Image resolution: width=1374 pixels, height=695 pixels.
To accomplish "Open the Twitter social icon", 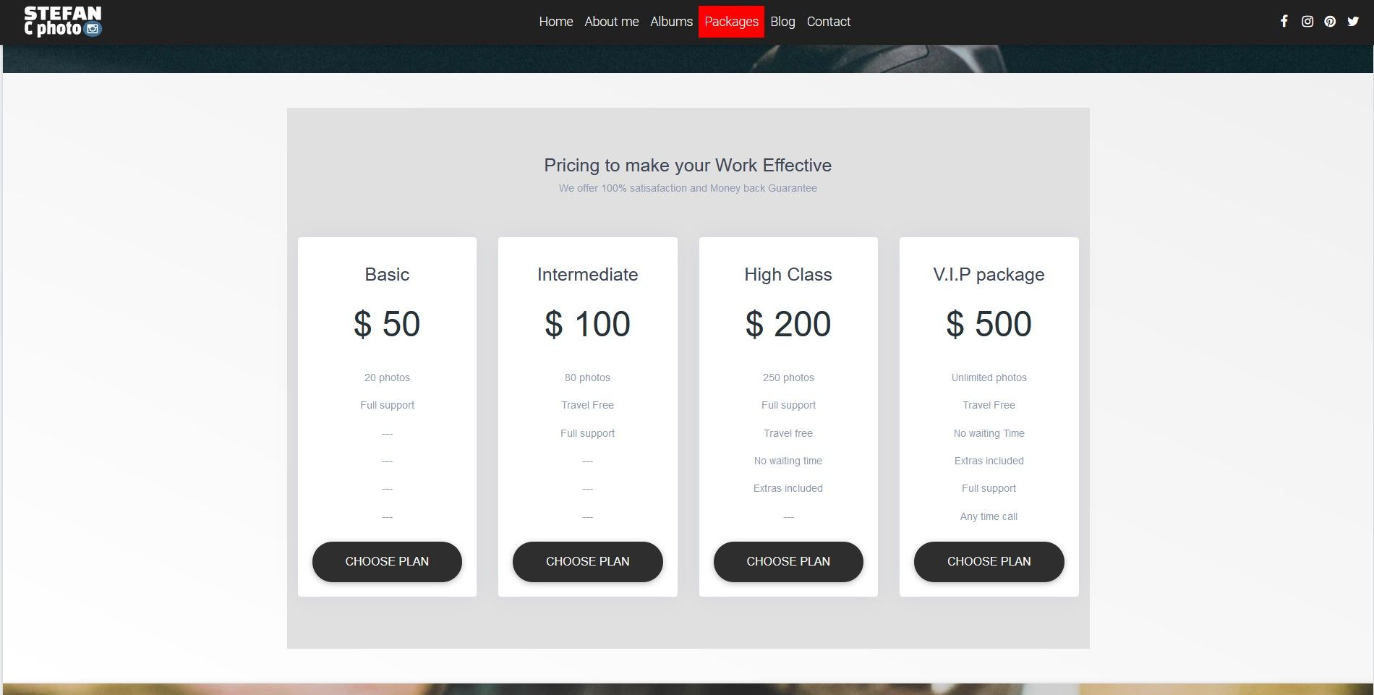I will [x=1353, y=22].
